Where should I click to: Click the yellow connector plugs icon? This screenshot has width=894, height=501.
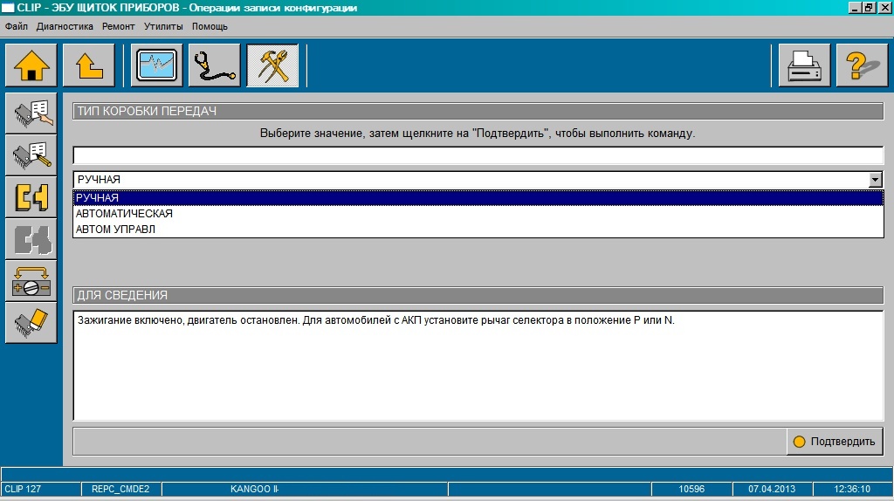[x=31, y=197]
